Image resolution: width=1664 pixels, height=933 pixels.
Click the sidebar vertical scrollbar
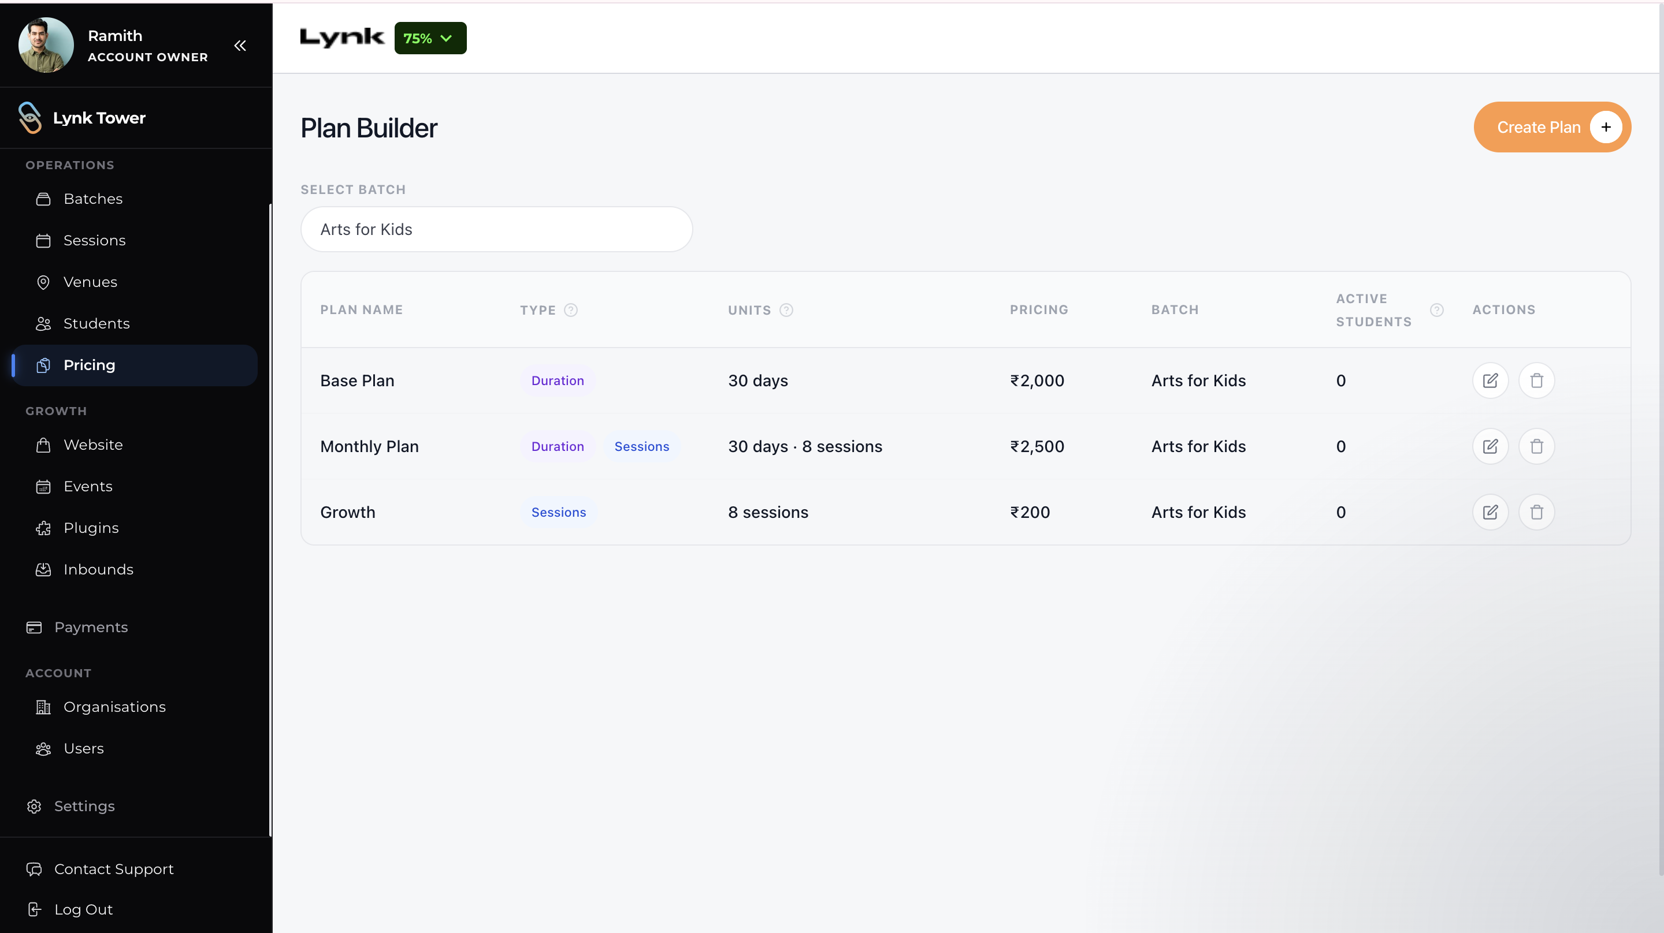coord(270,520)
